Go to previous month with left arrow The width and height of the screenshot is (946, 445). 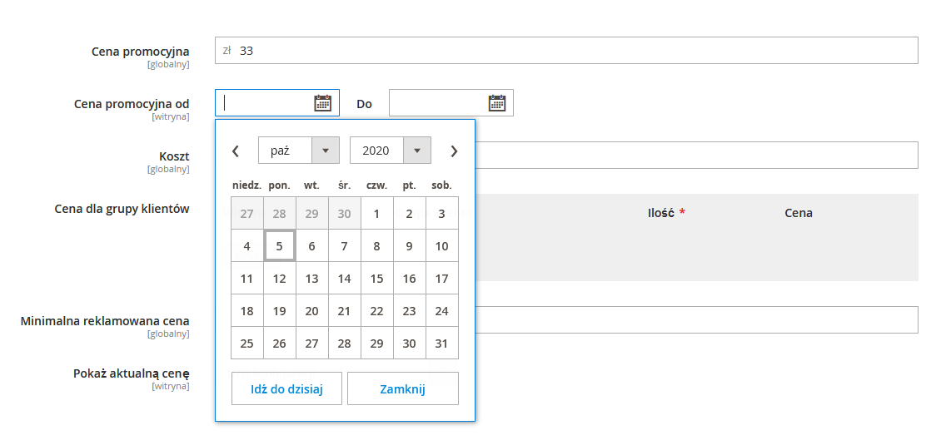236,151
